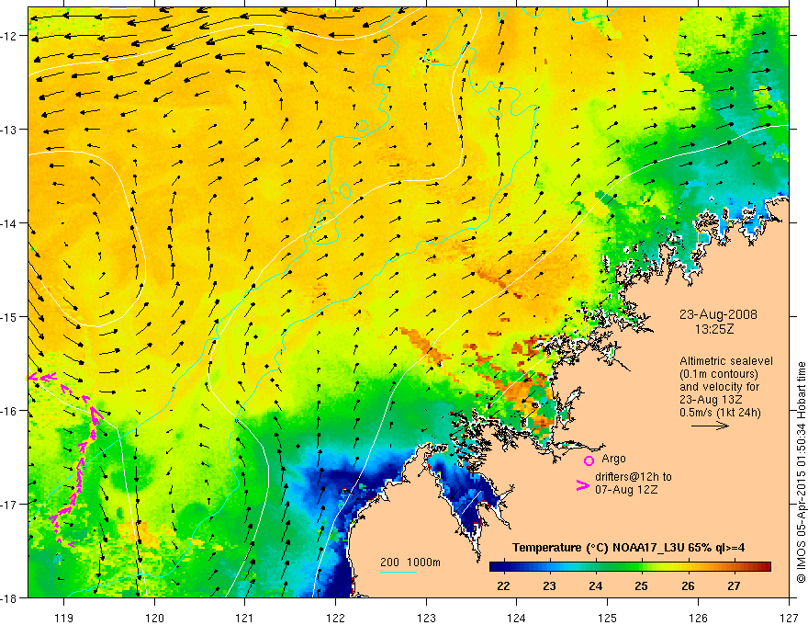Screen dimensions: 808x625
Task: Click the cyan 200 1000m isobath legend line
Action: pos(398,572)
